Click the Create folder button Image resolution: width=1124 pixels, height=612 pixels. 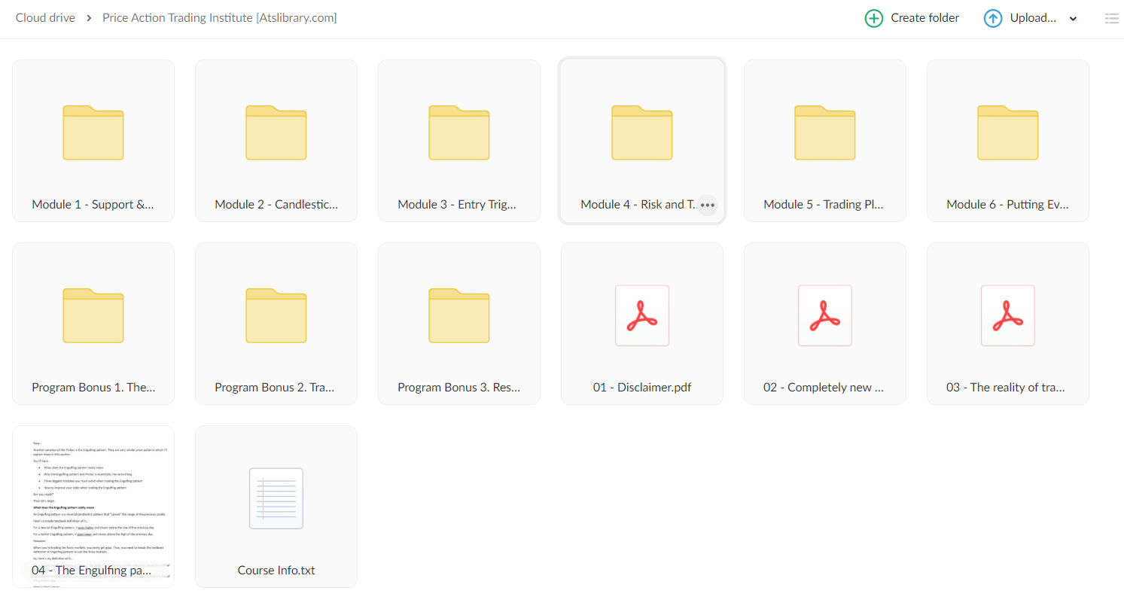tap(912, 18)
